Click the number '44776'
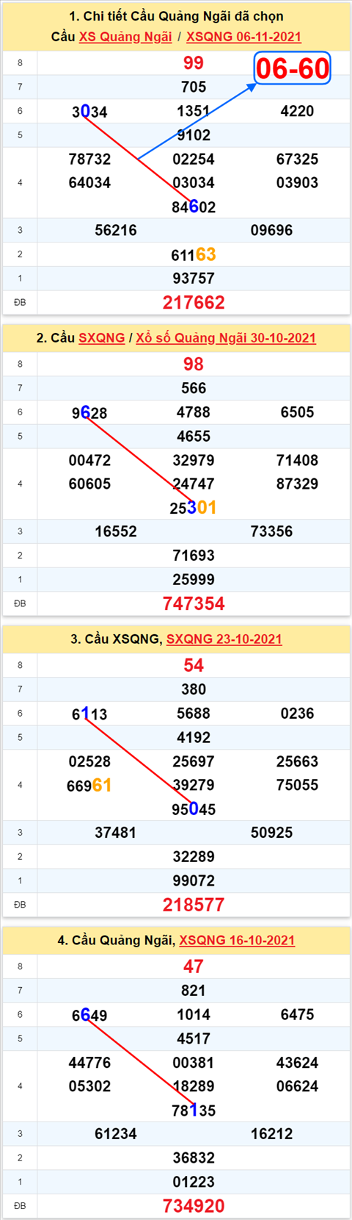 pyautogui.click(x=89, y=1063)
